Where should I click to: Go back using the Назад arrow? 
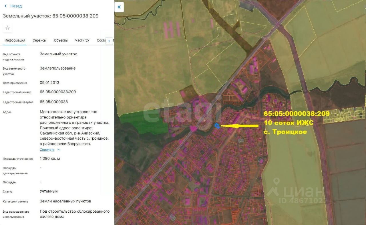point(6,6)
